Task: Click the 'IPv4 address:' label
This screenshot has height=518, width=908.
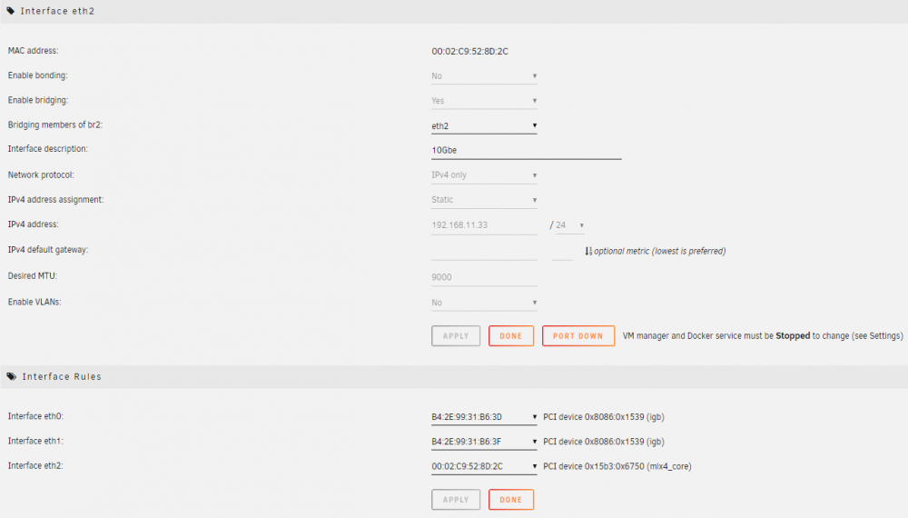Action: [33, 224]
